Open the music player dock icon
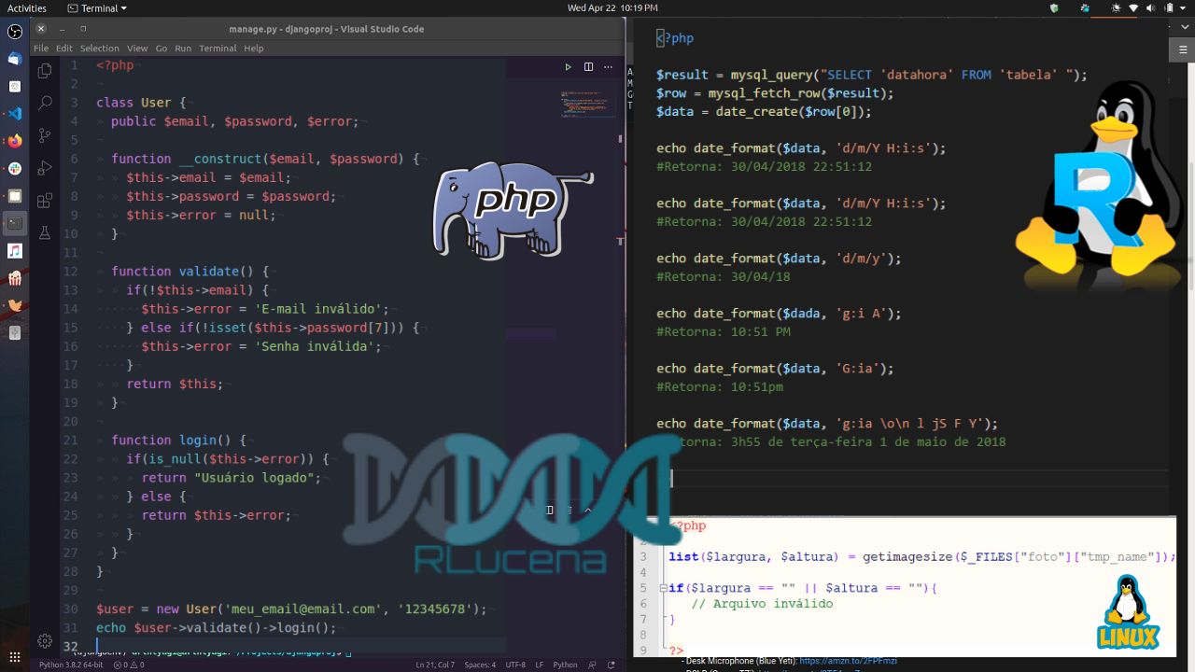 15,251
